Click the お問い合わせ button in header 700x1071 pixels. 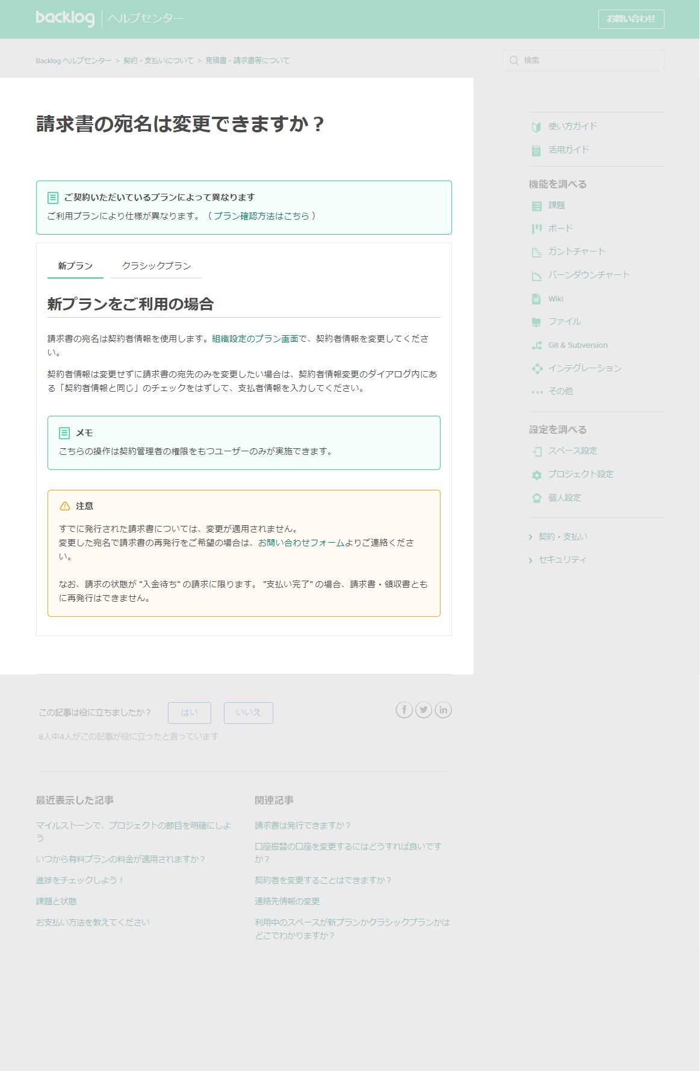pyautogui.click(x=631, y=19)
